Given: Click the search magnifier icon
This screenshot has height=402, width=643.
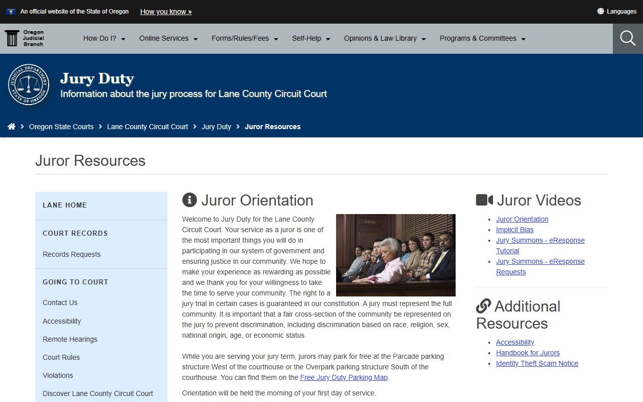Looking at the screenshot, I should [627, 38].
